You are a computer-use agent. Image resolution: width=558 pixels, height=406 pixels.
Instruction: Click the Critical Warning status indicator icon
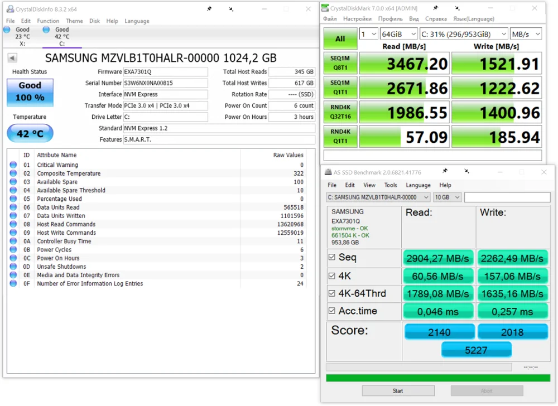tap(13, 165)
